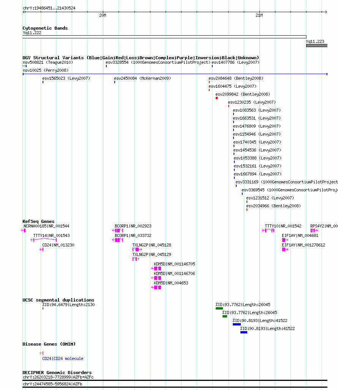The width and height of the screenshot is (338, 390).
Task: Click the EIF1AY NM_001278612 gene glyph
Action: click(x=285, y=249)
